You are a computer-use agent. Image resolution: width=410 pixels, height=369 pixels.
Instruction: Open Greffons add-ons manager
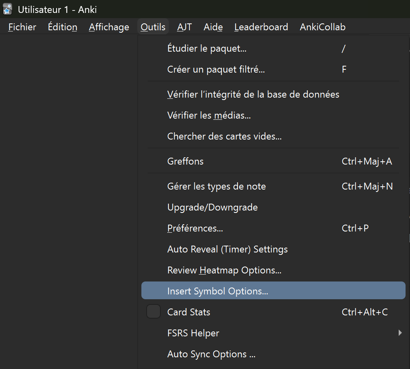point(185,161)
